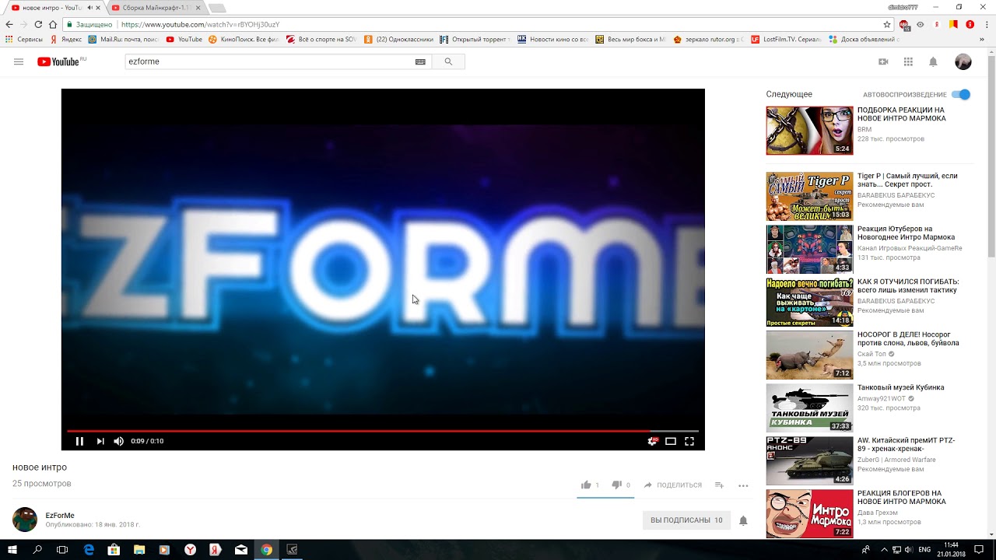996x560 pixels.
Task: Skip to the next video
Action: tap(100, 441)
